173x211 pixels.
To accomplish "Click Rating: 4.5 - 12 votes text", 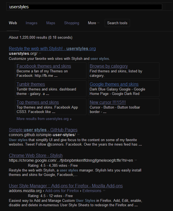I will 50,196.
